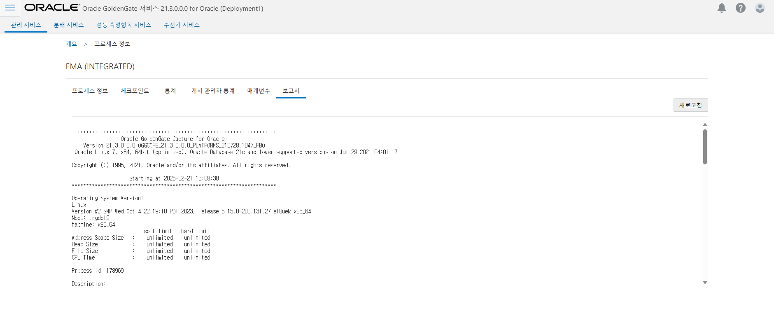Click 'Starting at 2025-02-21 13:08:38' line

[x=174, y=178]
